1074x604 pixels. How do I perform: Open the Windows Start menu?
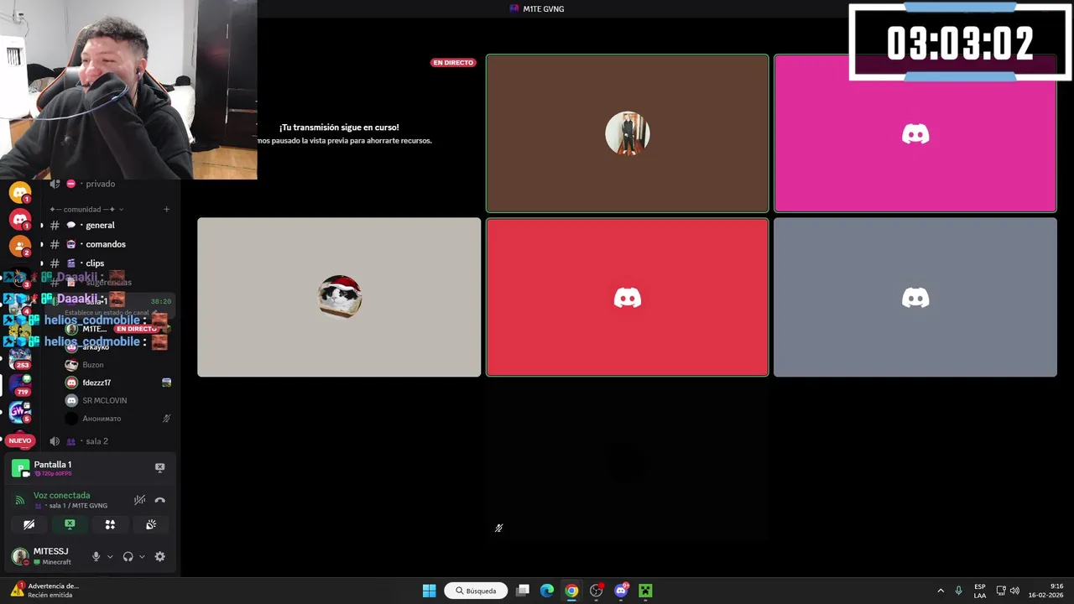coord(429,591)
